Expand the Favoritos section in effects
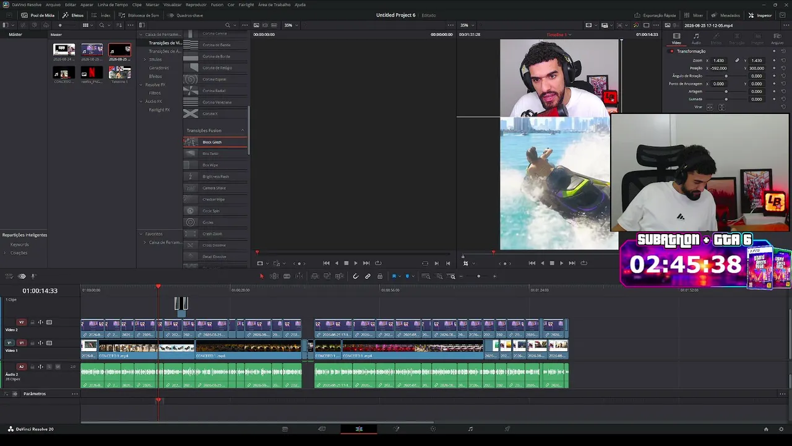The height and width of the screenshot is (446, 792). coord(141,234)
